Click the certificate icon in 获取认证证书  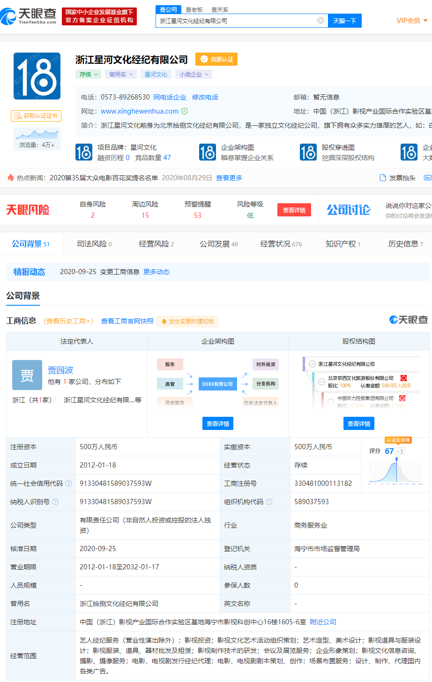18,116
